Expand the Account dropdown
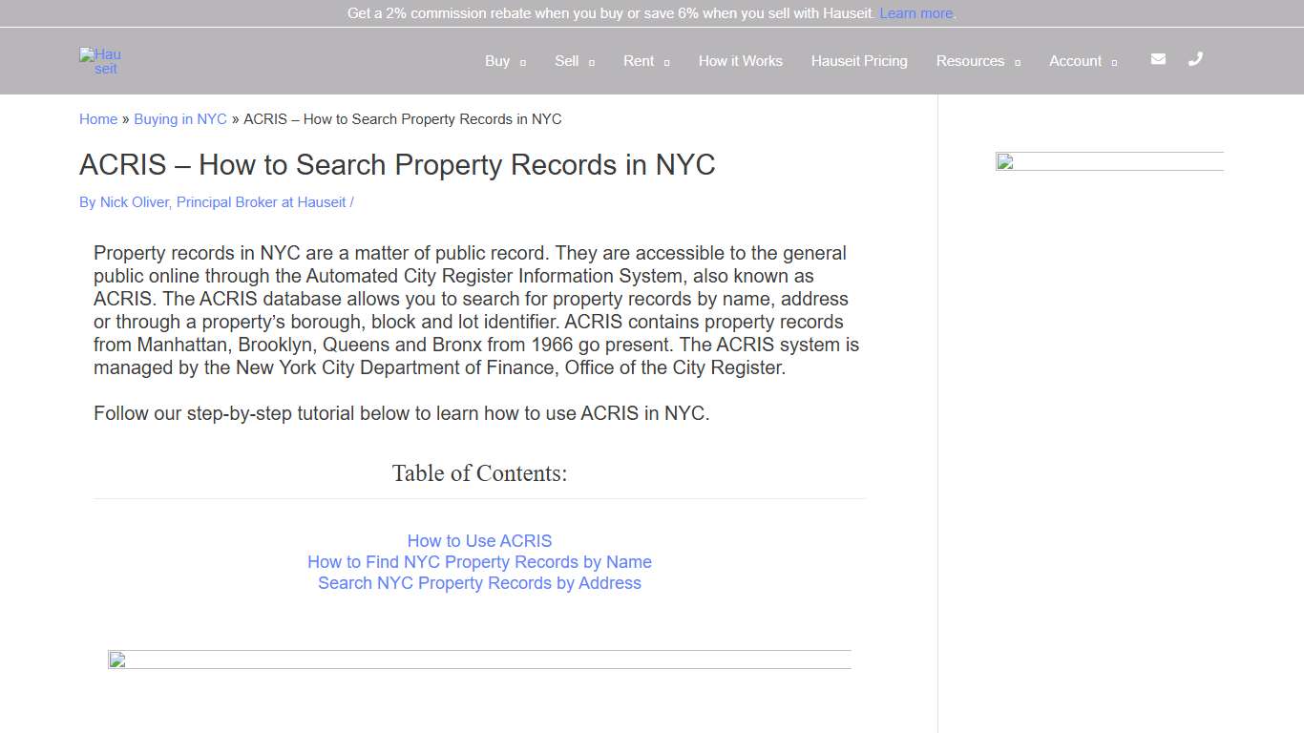Viewport: 1304px width, 733px height. click(x=1076, y=61)
